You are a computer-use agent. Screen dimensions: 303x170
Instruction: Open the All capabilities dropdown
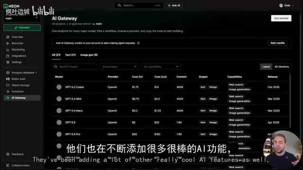pos(161,67)
